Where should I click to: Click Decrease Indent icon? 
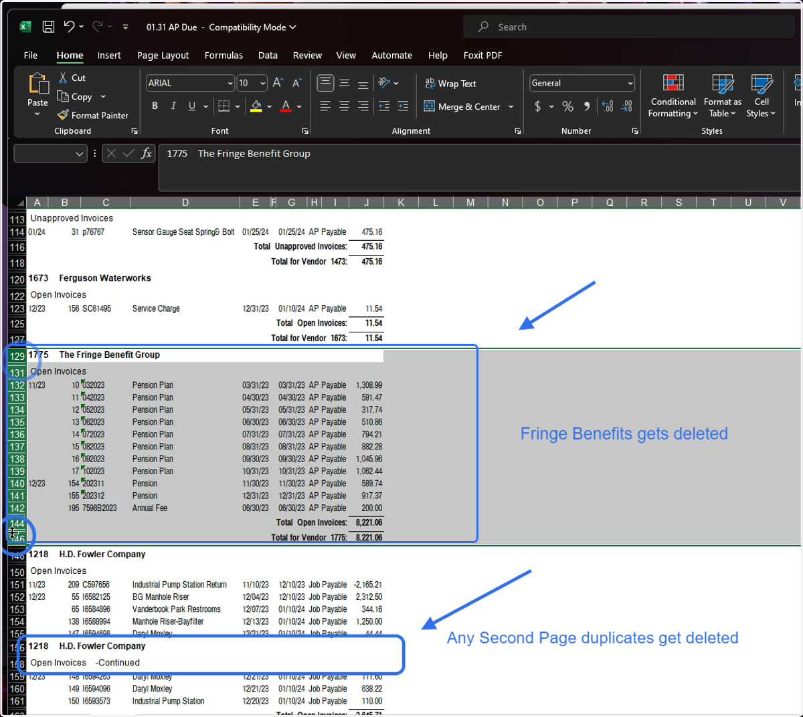tap(384, 106)
